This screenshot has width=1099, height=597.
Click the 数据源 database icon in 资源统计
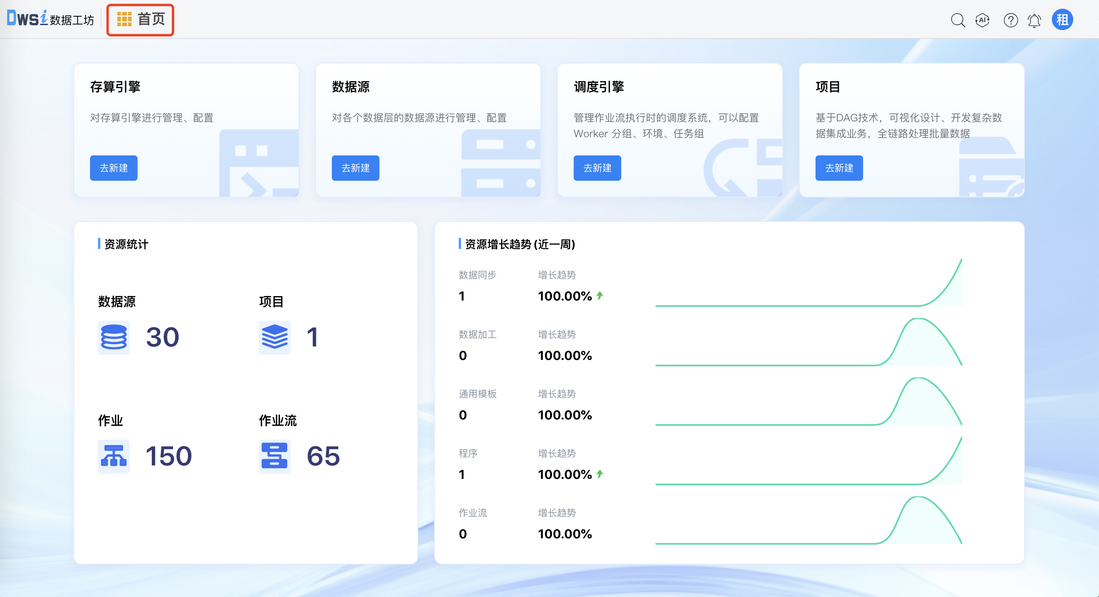[x=113, y=337]
